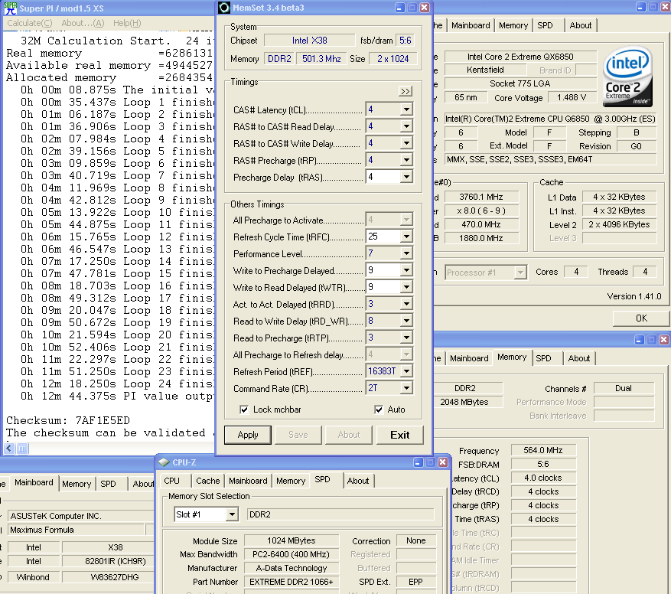
Task: Click the Exit button in MemSet
Action: (x=399, y=435)
